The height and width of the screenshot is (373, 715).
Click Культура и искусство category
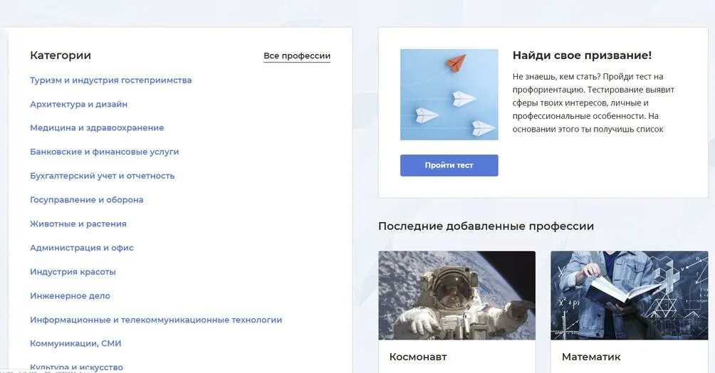pyautogui.click(x=77, y=367)
